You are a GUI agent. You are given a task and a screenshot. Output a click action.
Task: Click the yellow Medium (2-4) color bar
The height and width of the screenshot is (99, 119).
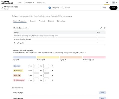(48, 57)
